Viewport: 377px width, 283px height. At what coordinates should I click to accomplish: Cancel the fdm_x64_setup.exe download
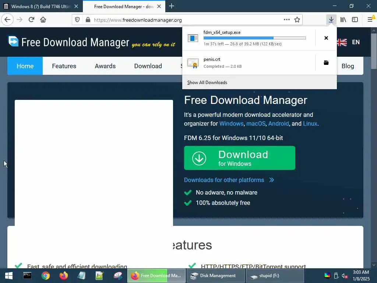click(x=326, y=38)
